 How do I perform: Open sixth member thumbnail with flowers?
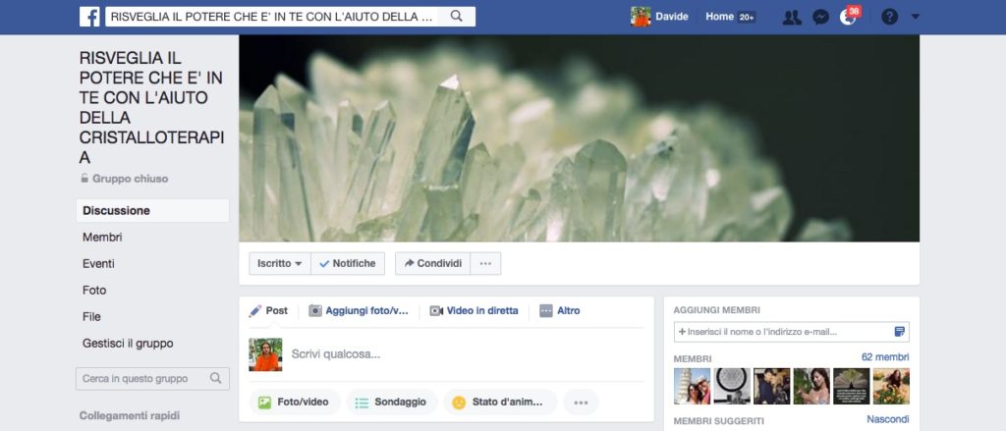(891, 386)
